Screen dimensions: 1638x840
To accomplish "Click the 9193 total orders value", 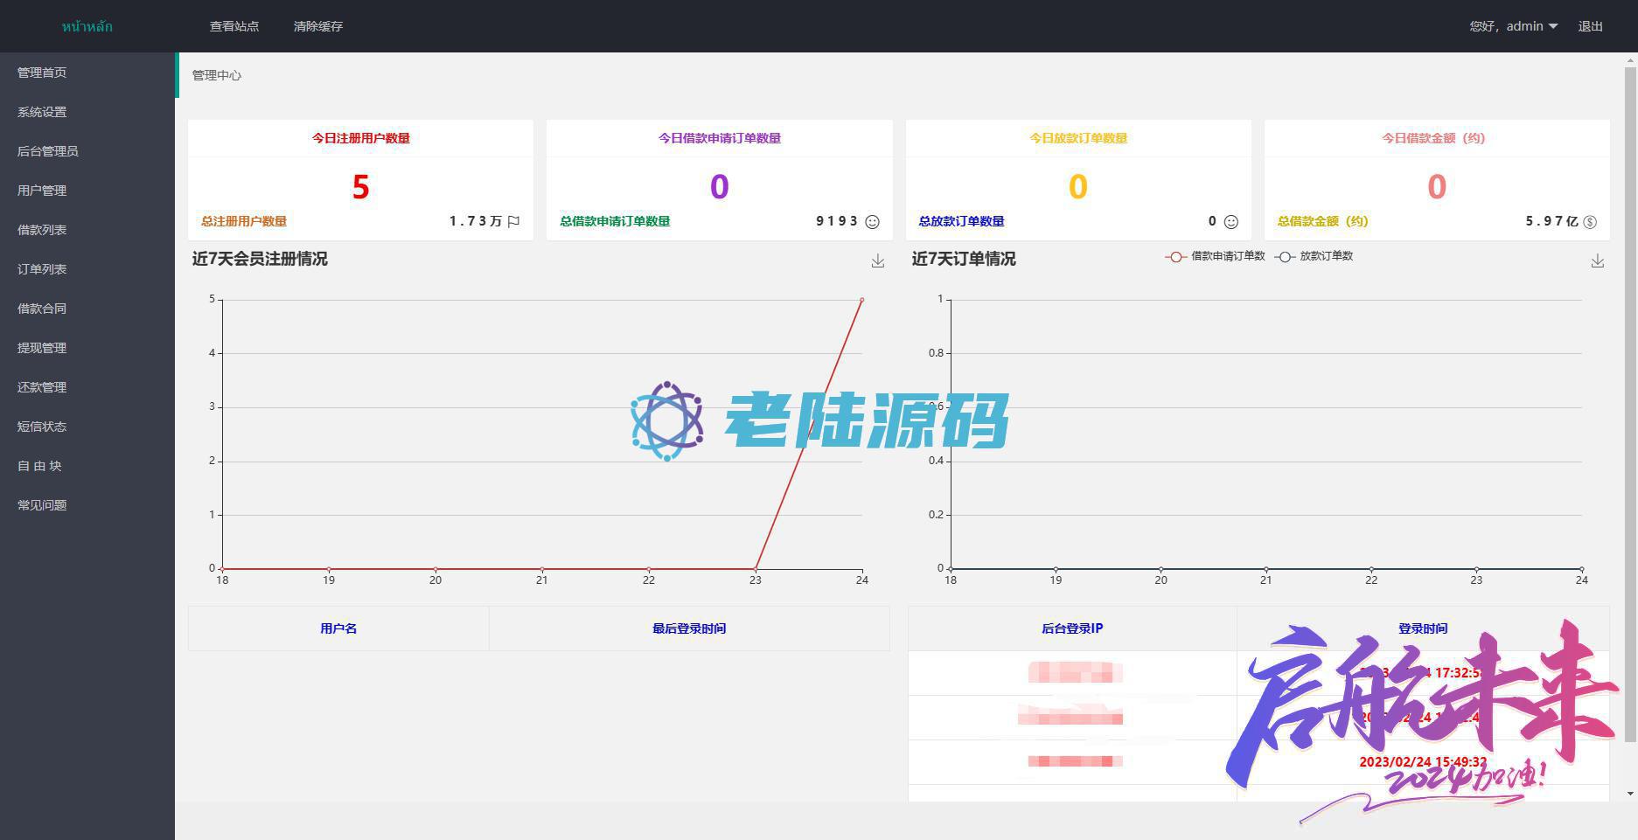I will (x=837, y=221).
